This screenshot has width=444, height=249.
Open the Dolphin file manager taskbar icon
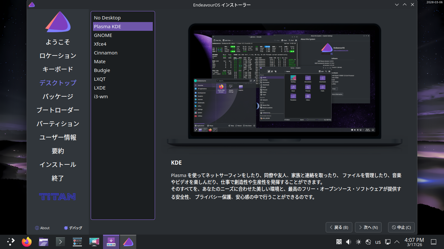[44, 242]
